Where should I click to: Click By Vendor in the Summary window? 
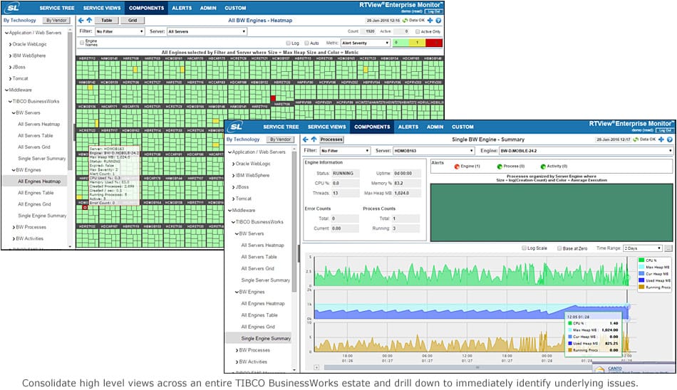281,139
